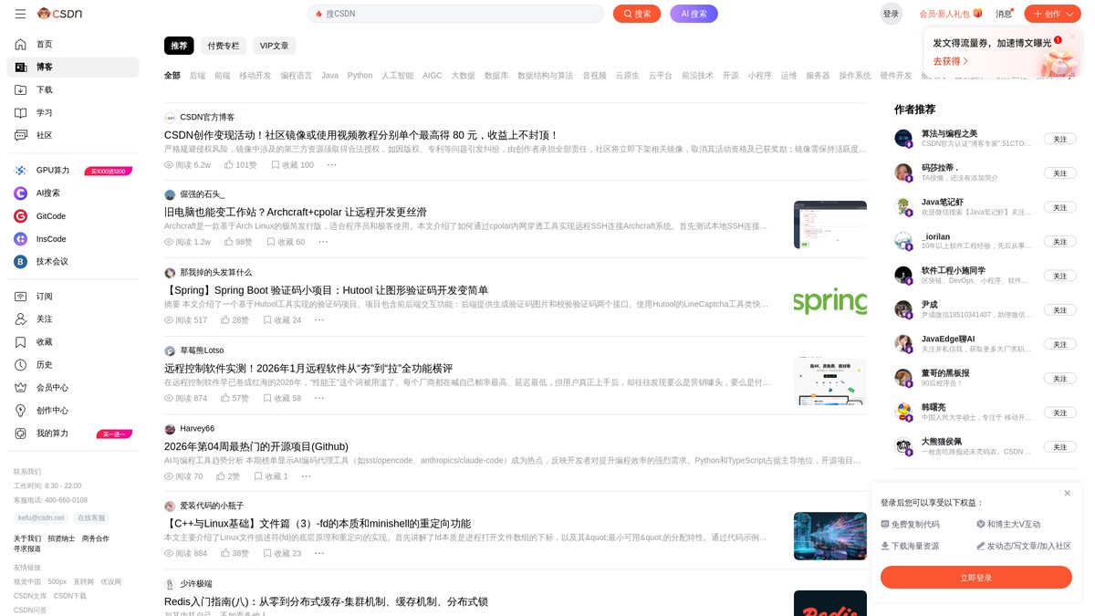Viewport: 1095px width, 616px height.
Task: Select the Python category
Action: [360, 76]
